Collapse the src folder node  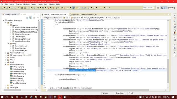[6, 23]
